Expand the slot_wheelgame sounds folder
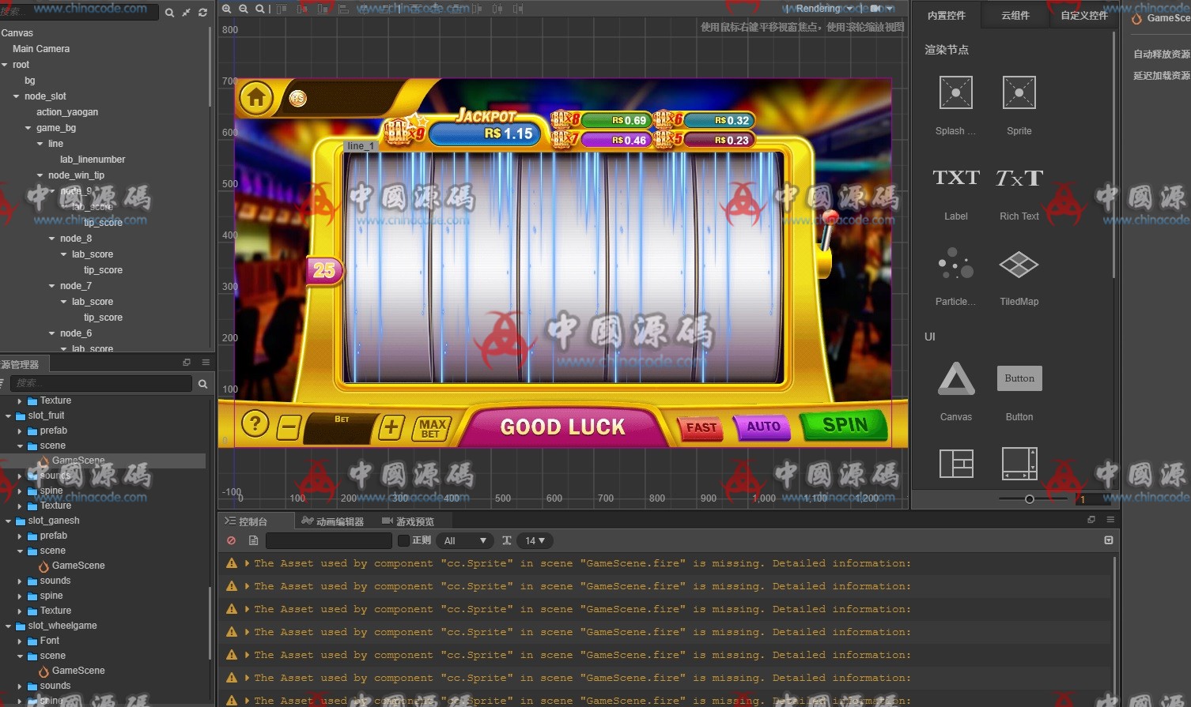The width and height of the screenshot is (1191, 707). coord(20,686)
